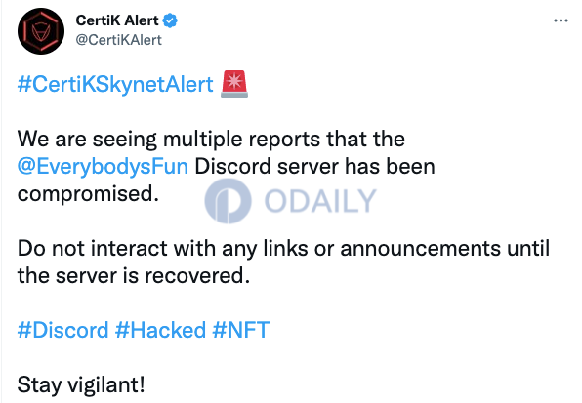Visit the @EverybodysFun mention
The width and height of the screenshot is (582, 403).
click(x=103, y=167)
